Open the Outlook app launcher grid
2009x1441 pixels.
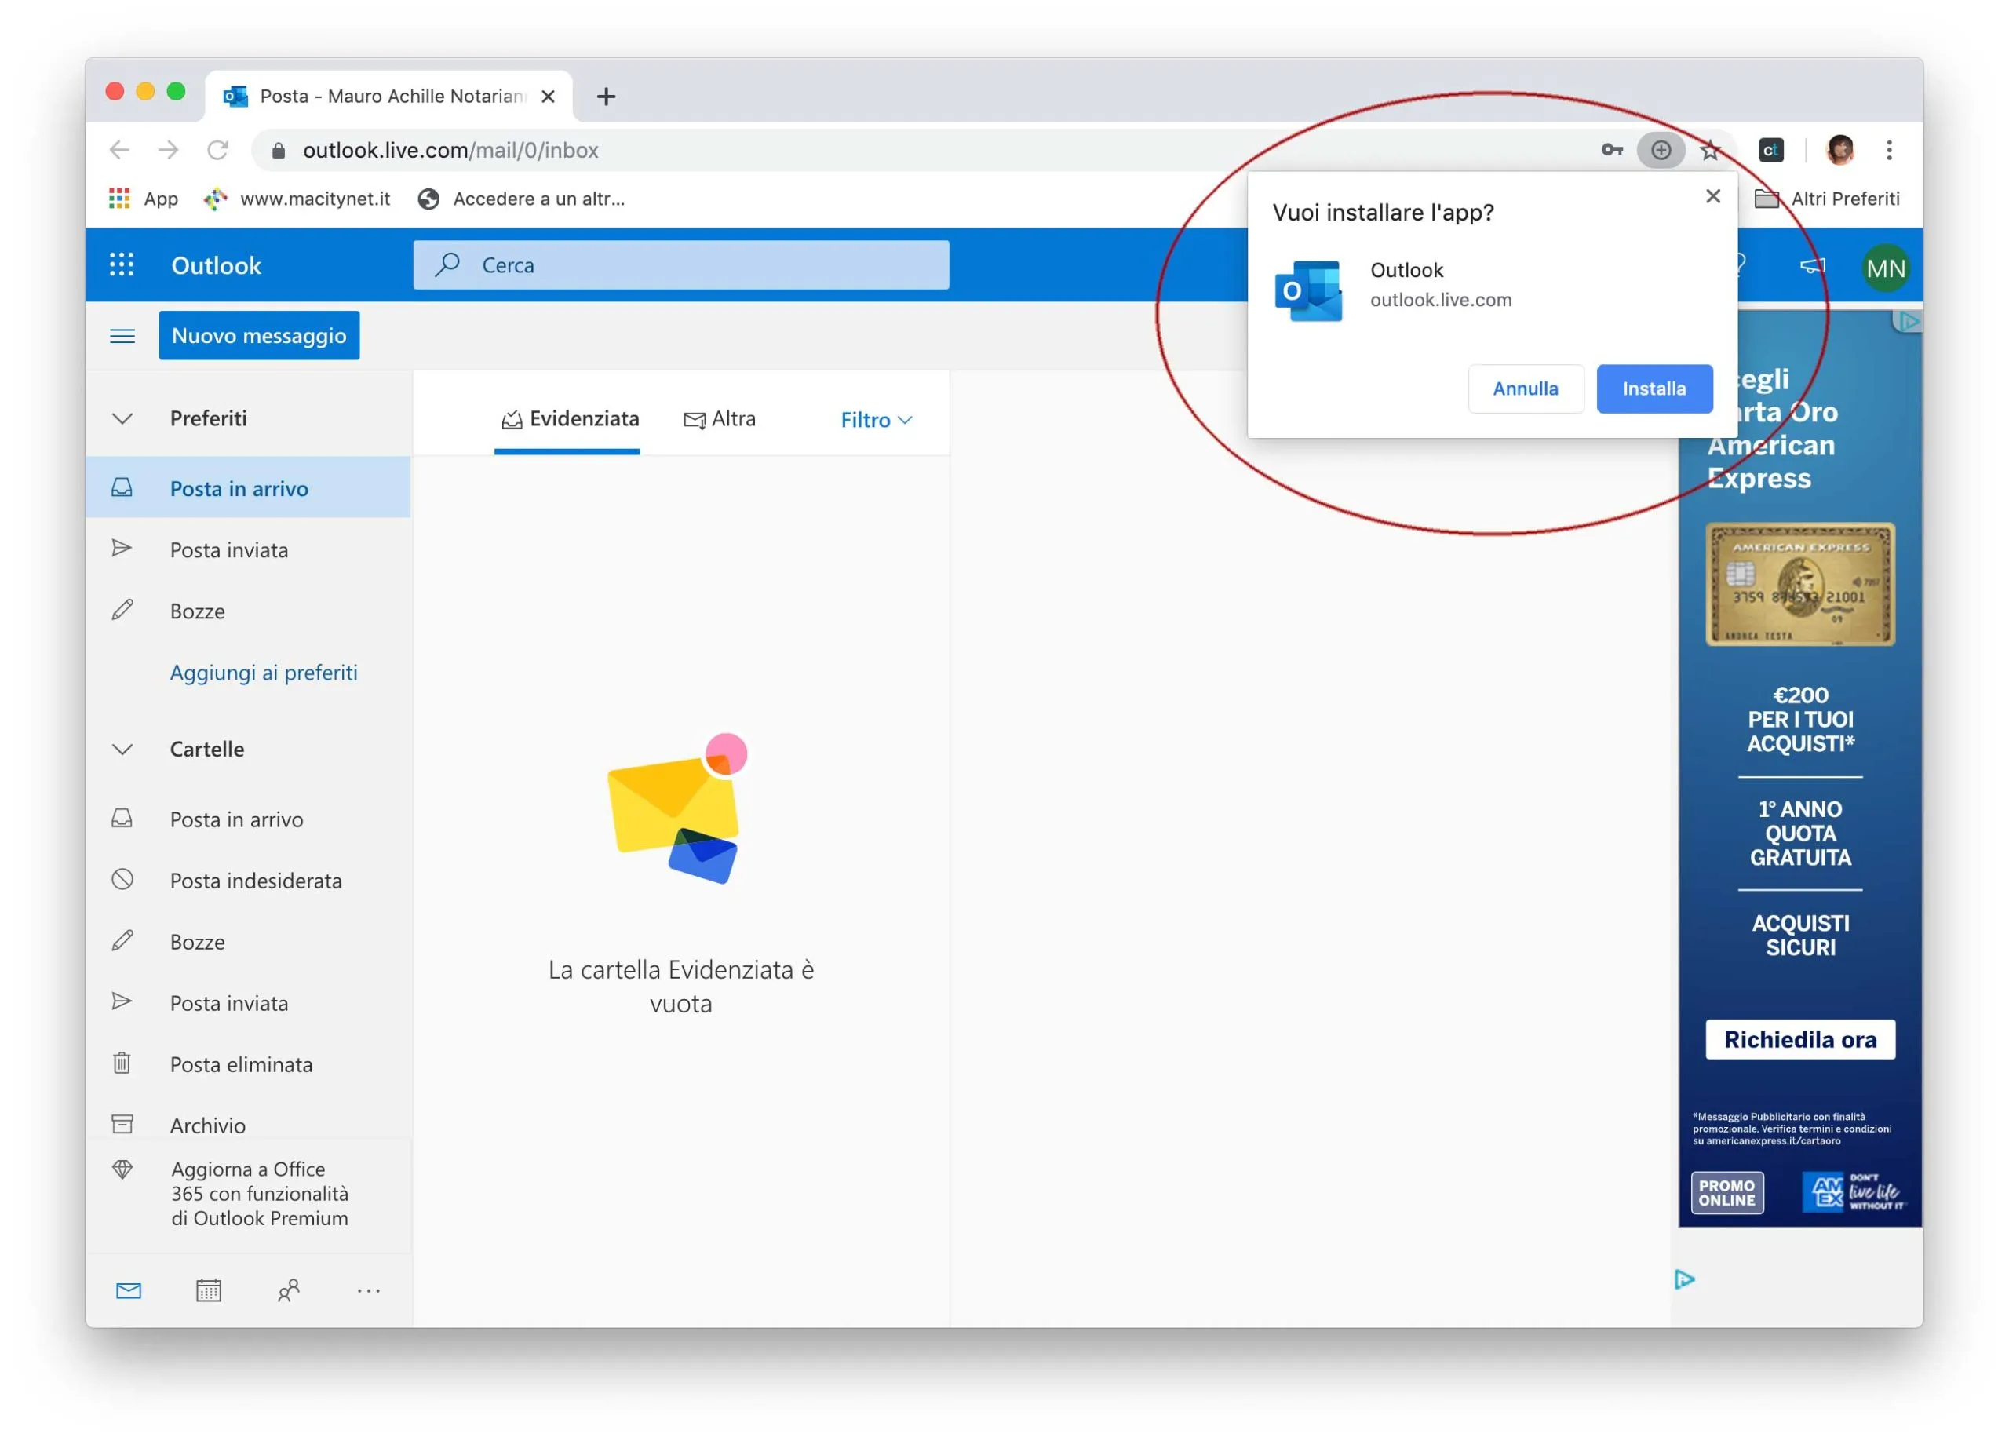(122, 264)
